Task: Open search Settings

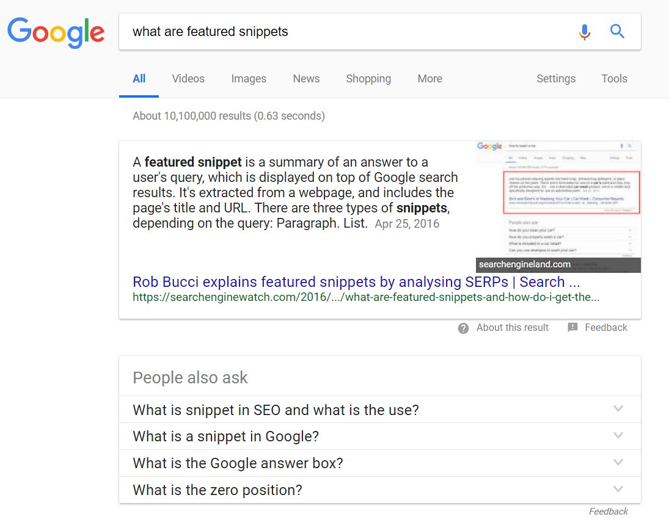Action: click(556, 79)
